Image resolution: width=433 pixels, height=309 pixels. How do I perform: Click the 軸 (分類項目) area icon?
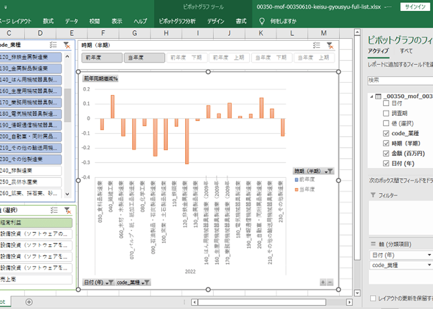373,244
